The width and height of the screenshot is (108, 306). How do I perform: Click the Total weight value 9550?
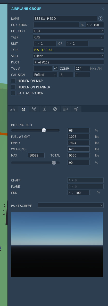click(x=79, y=155)
